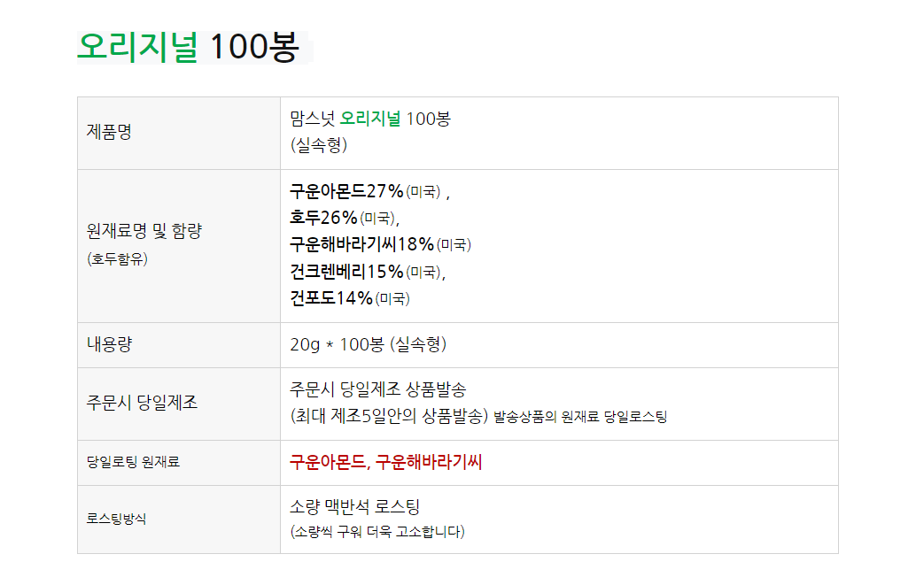Select the 로스팅방식 row label
Viewport: 916px width, 585px height.
(x=117, y=519)
